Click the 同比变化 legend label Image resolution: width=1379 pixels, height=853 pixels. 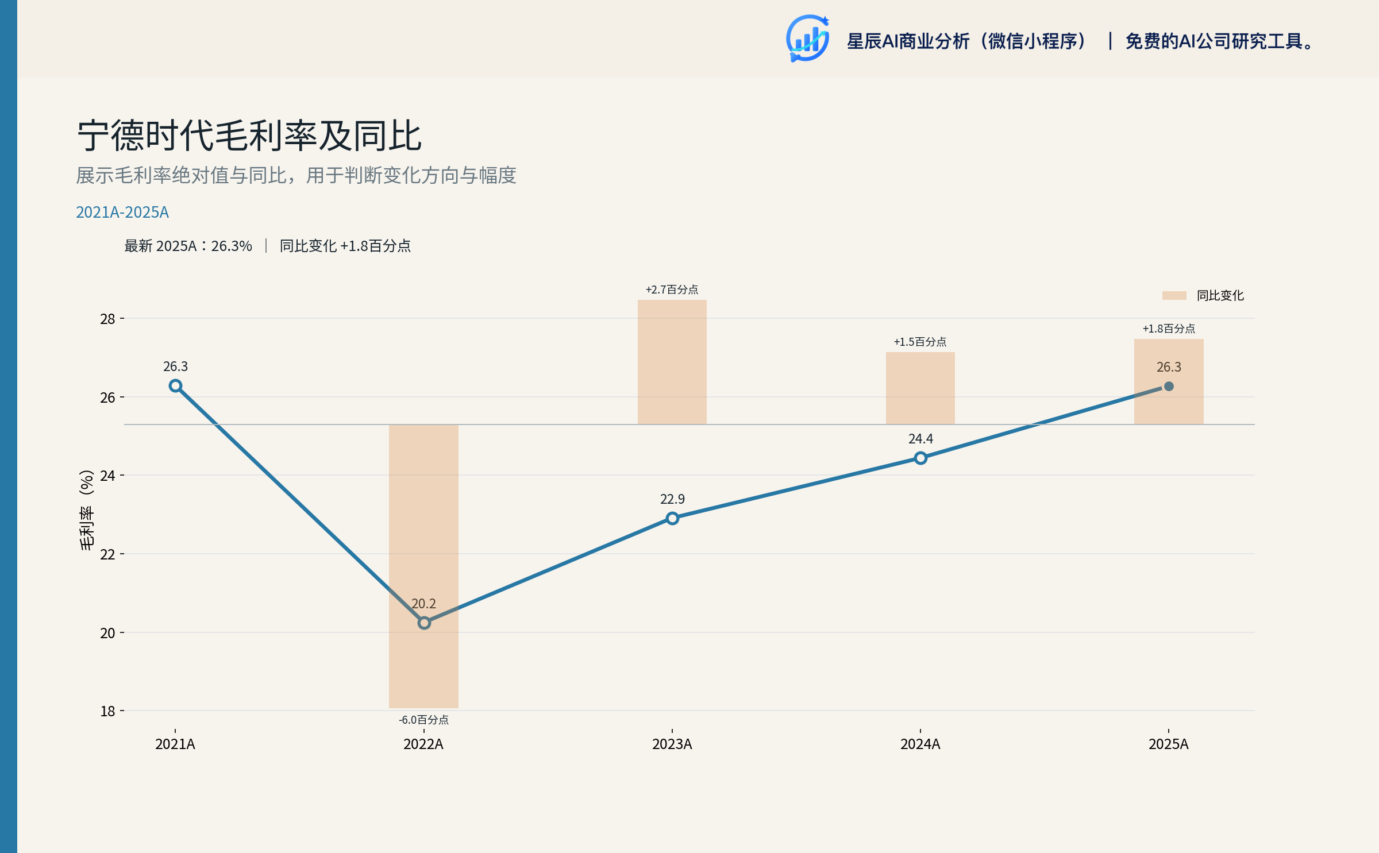tap(1220, 295)
